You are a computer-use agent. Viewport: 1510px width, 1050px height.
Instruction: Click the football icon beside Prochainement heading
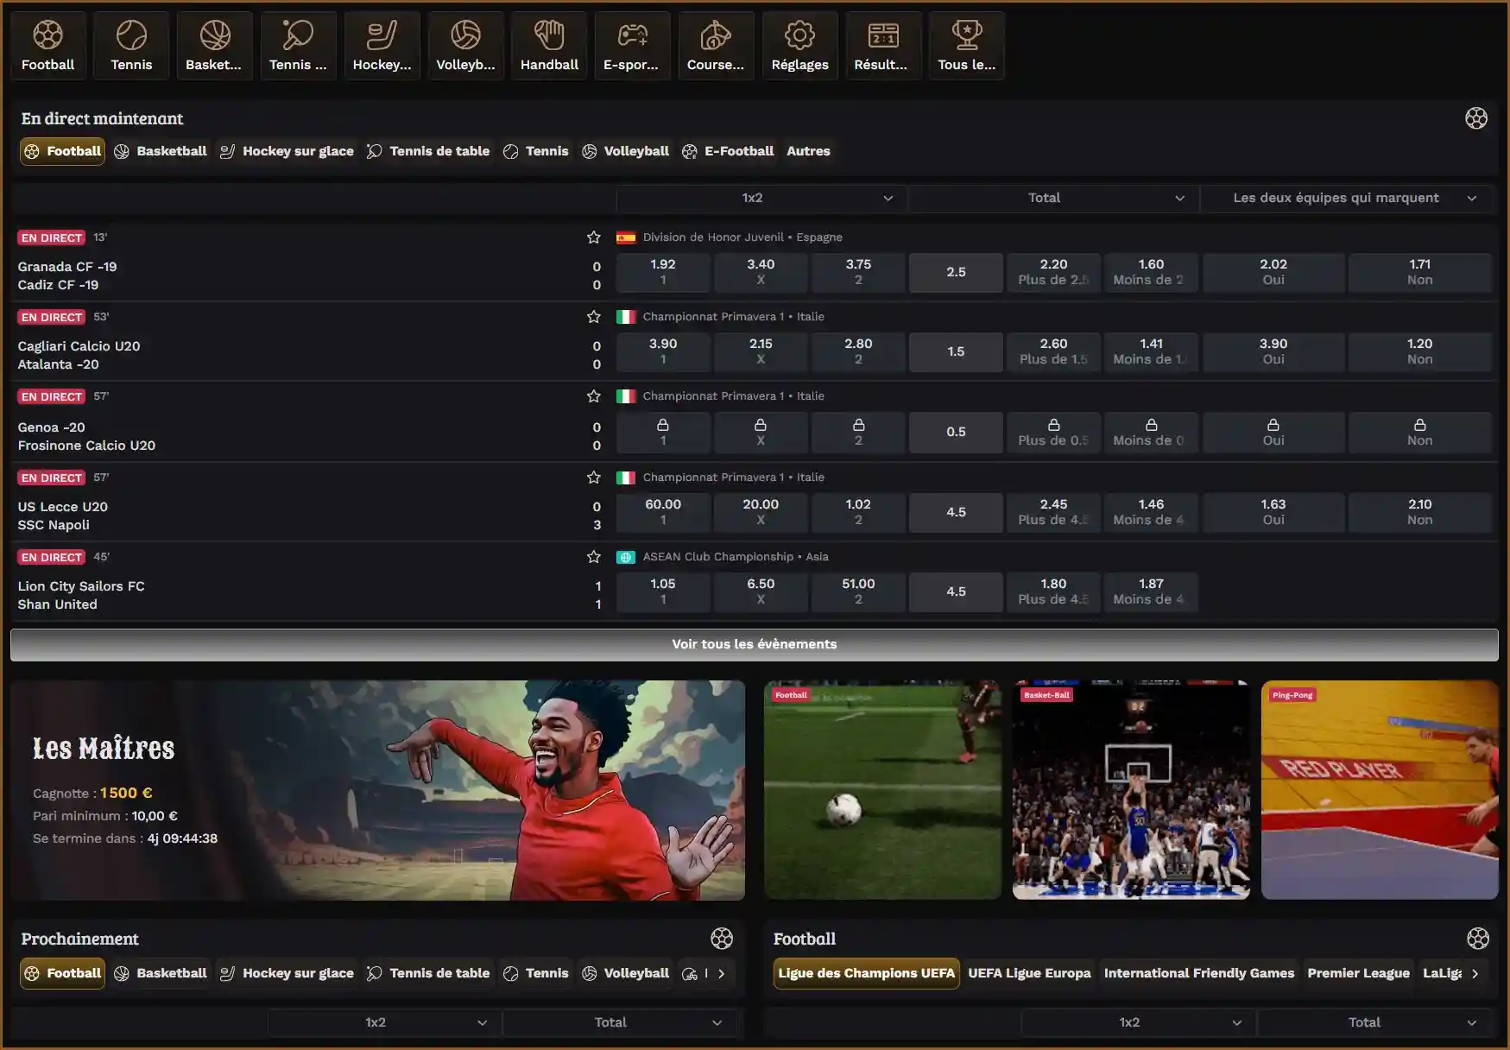[x=721, y=939]
